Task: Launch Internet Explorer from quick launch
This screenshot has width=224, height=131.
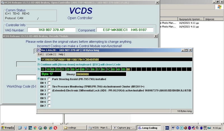Action: [50, 128]
